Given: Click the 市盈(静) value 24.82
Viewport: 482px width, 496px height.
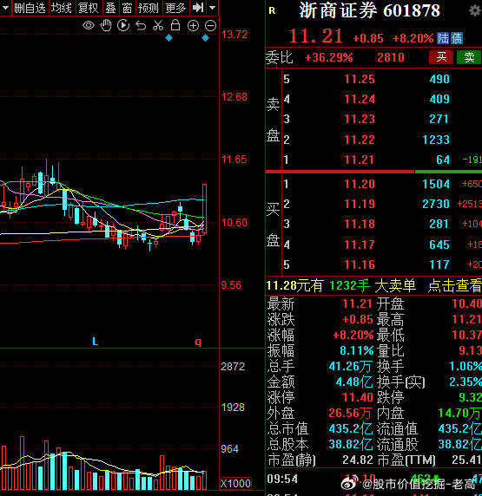Looking at the screenshot, I should pyautogui.click(x=358, y=460).
